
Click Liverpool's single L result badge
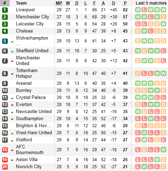144,10
